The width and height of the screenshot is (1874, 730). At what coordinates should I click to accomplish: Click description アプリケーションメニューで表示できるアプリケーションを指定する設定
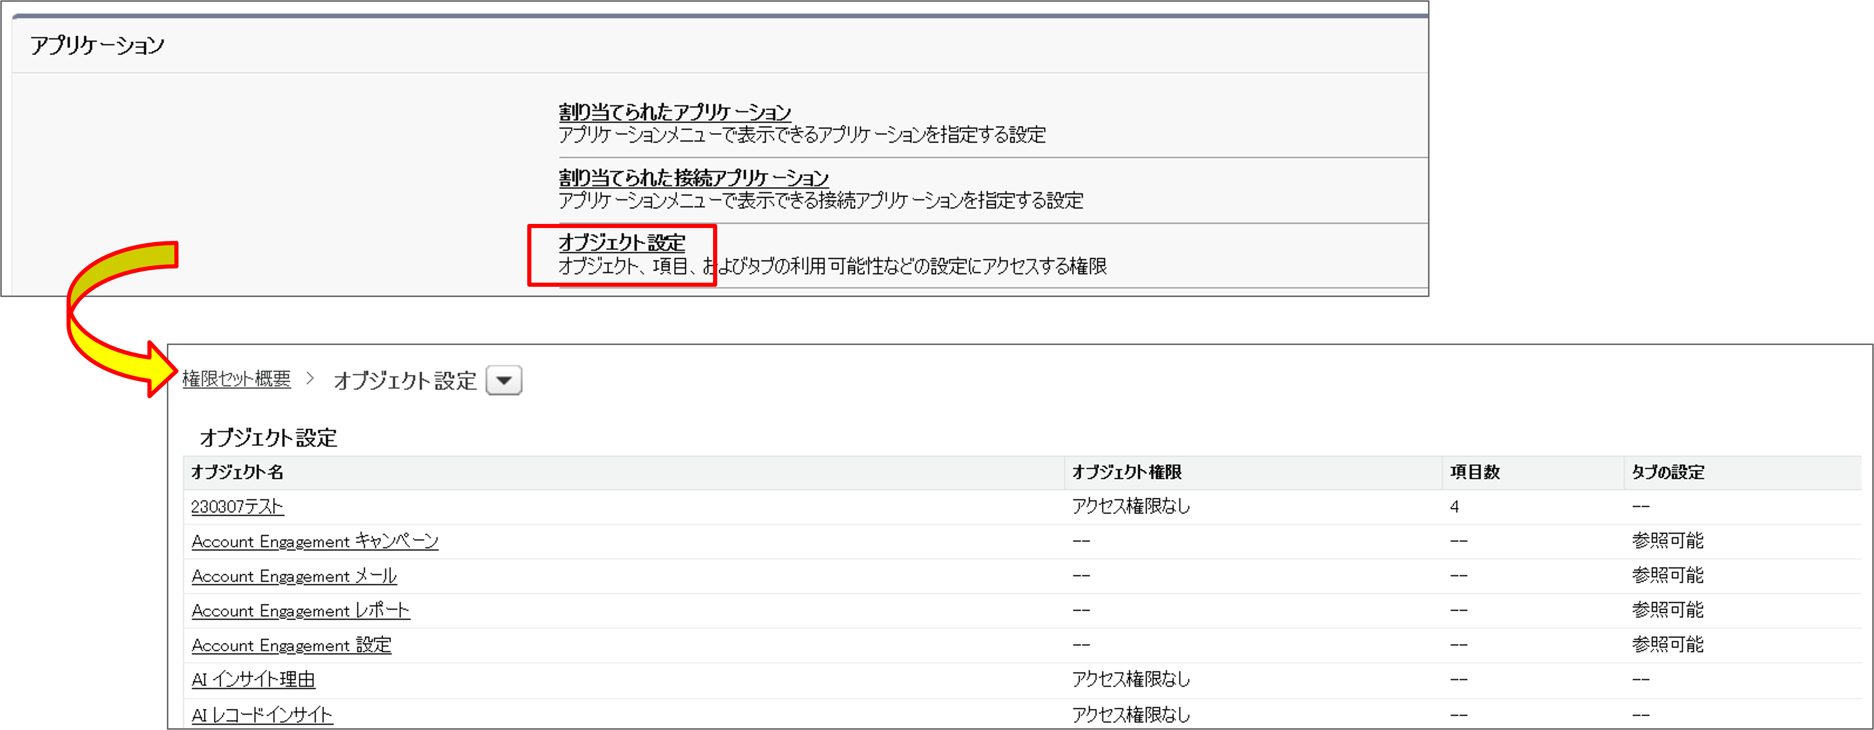pyautogui.click(x=802, y=134)
